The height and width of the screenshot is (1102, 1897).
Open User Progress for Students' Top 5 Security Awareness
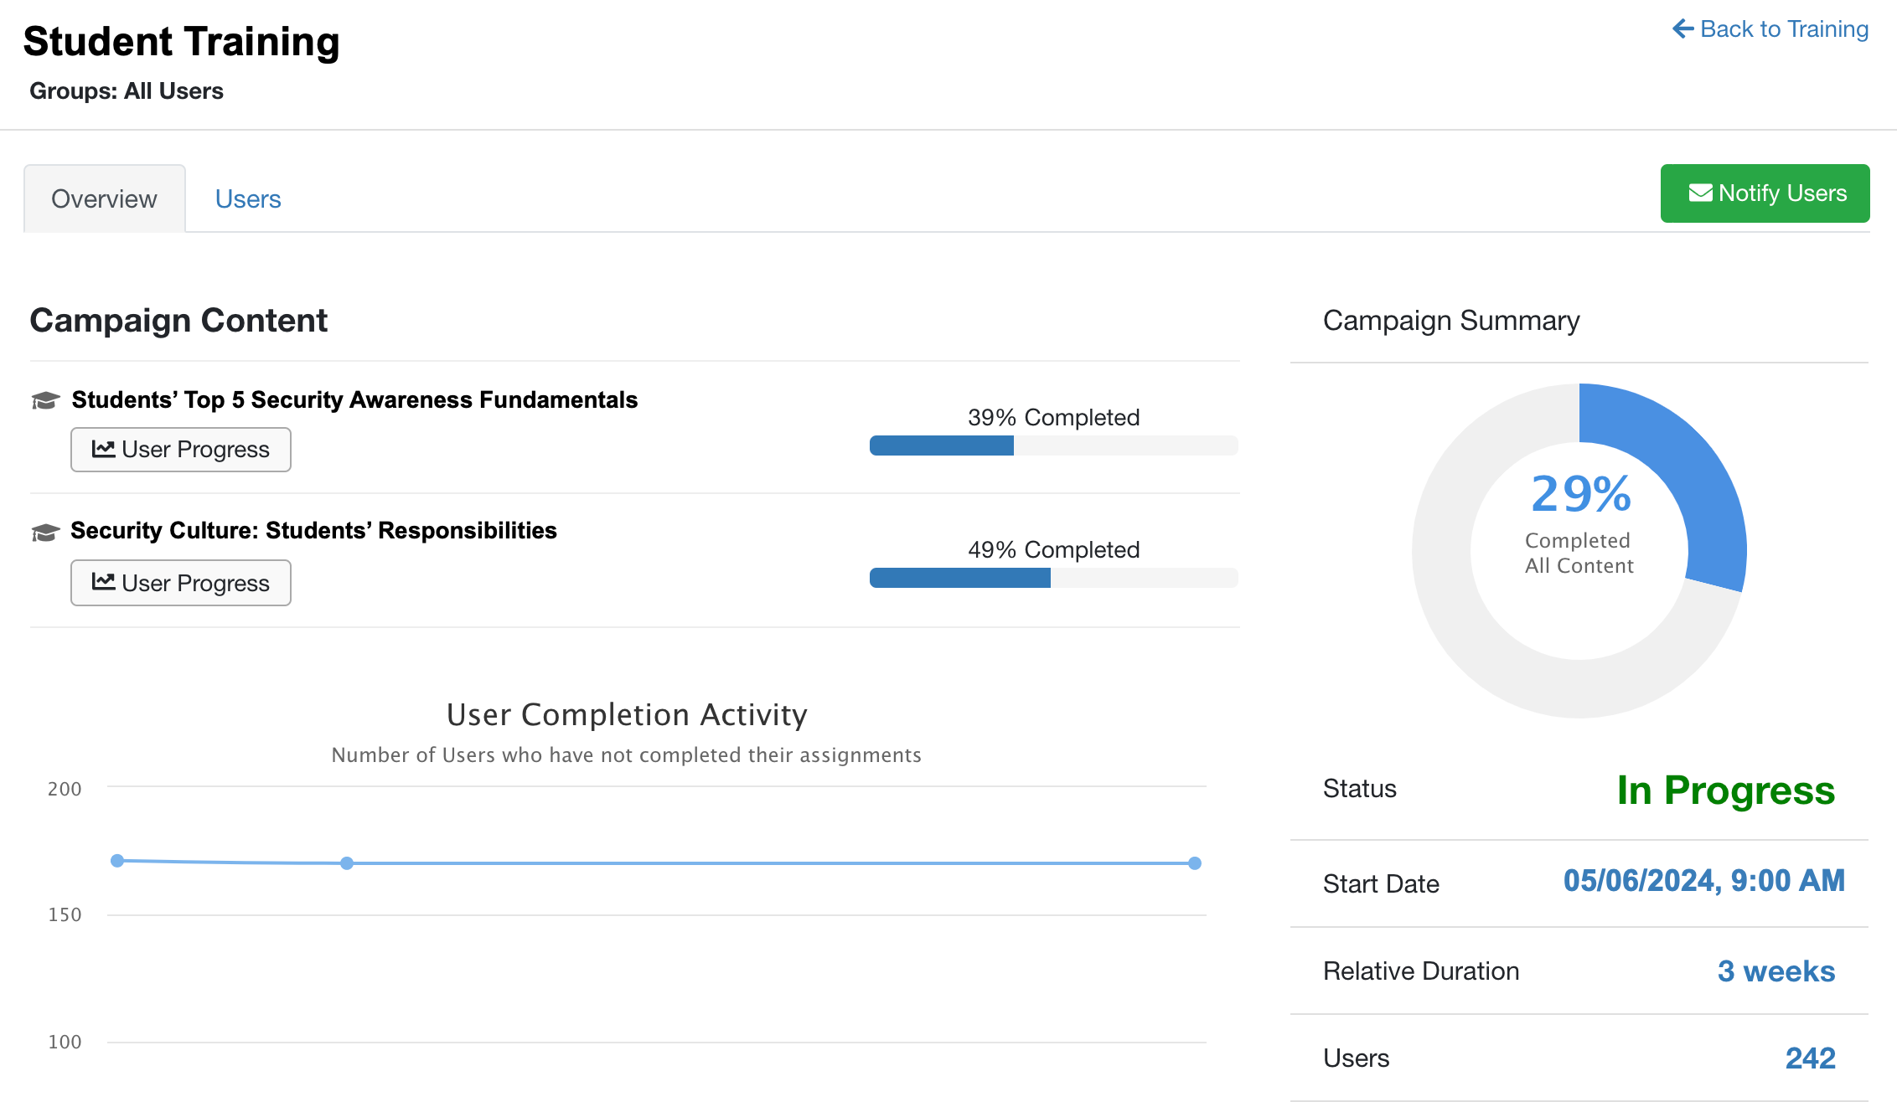tap(180, 449)
